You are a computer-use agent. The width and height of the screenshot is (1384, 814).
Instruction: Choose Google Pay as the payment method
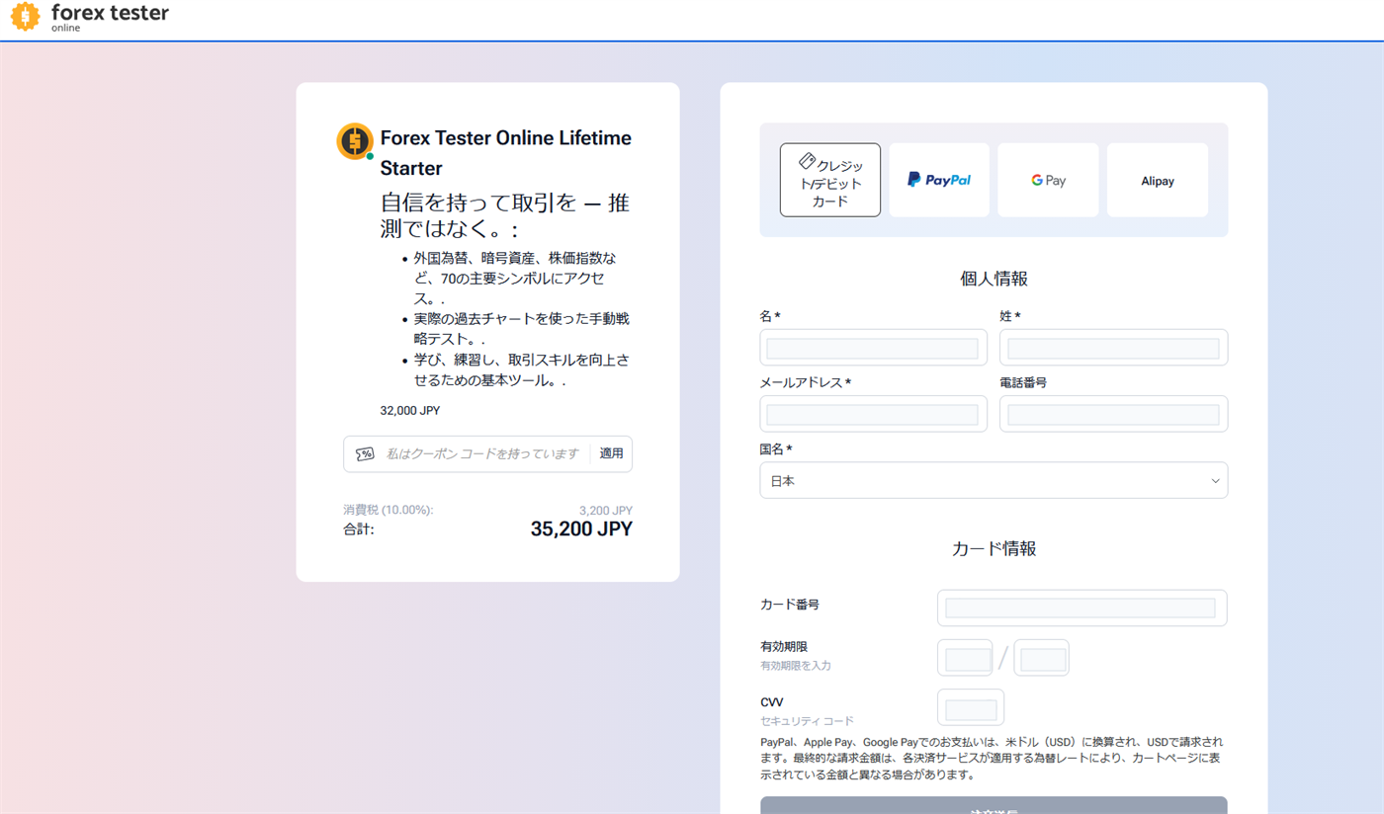click(1048, 180)
